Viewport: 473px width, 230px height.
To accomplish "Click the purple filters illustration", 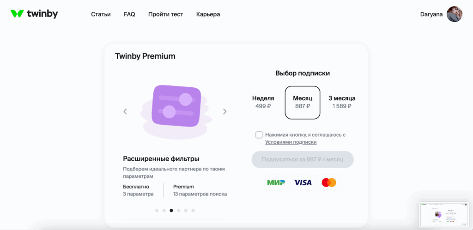I will [176, 106].
